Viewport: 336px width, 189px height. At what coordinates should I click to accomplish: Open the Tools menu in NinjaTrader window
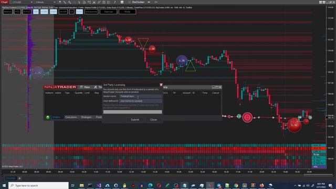click(98, 87)
